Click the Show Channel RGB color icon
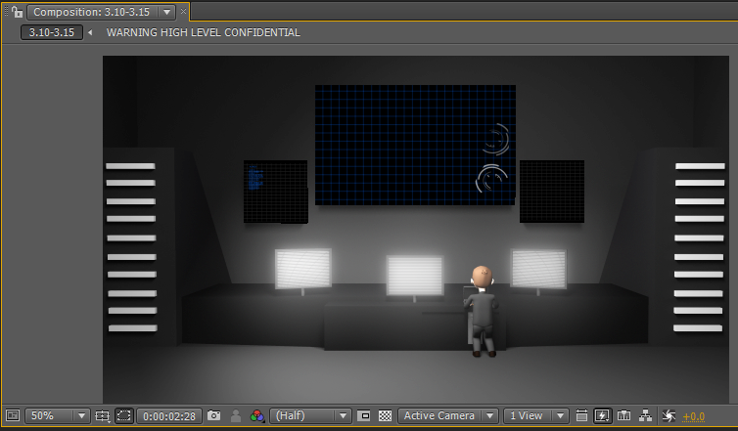Screen dimensions: 738x431 [257, 415]
